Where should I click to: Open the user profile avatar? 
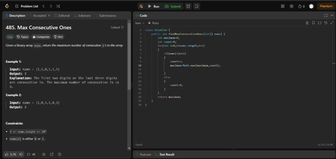[311, 6]
